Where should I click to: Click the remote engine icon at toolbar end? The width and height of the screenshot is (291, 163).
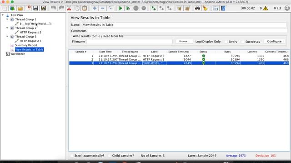click(287, 8)
